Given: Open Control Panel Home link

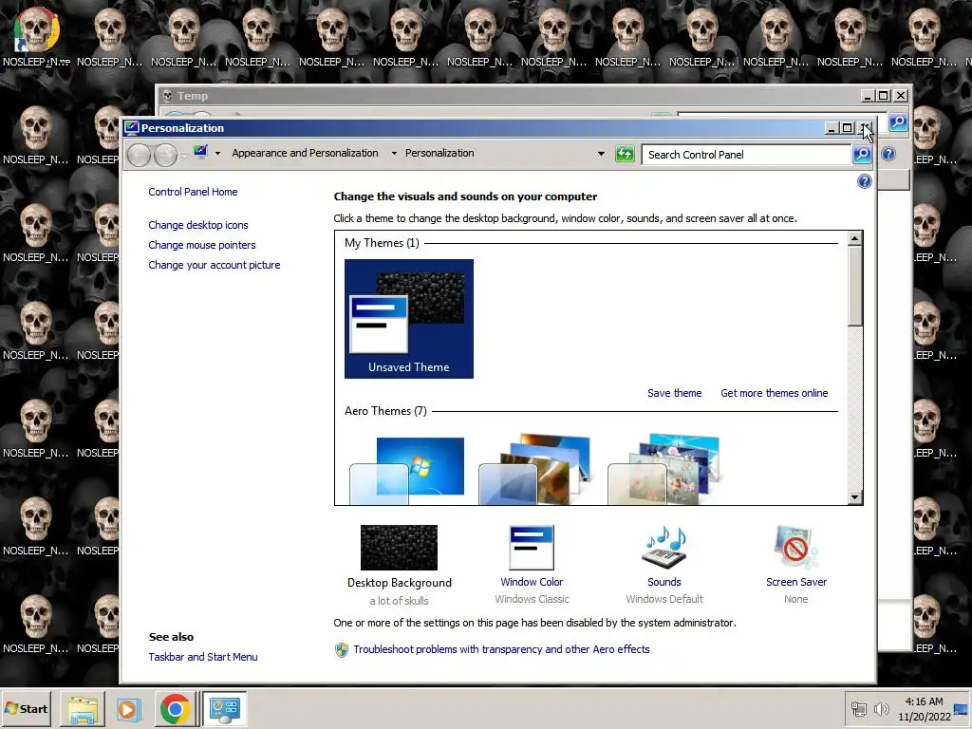Looking at the screenshot, I should pyautogui.click(x=193, y=192).
